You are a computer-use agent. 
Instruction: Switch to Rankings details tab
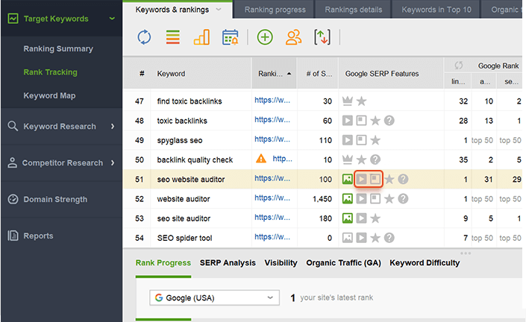click(x=353, y=10)
